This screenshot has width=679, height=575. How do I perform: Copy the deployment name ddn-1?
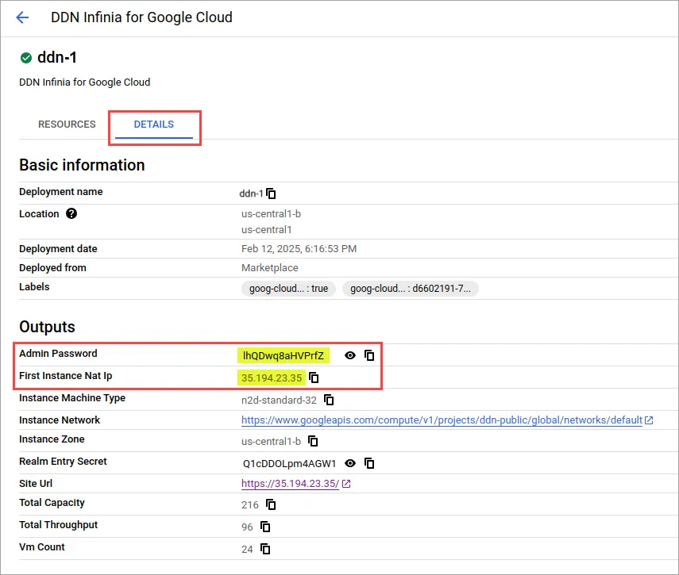271,194
